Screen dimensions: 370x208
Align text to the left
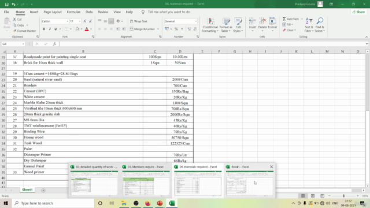point(99,29)
